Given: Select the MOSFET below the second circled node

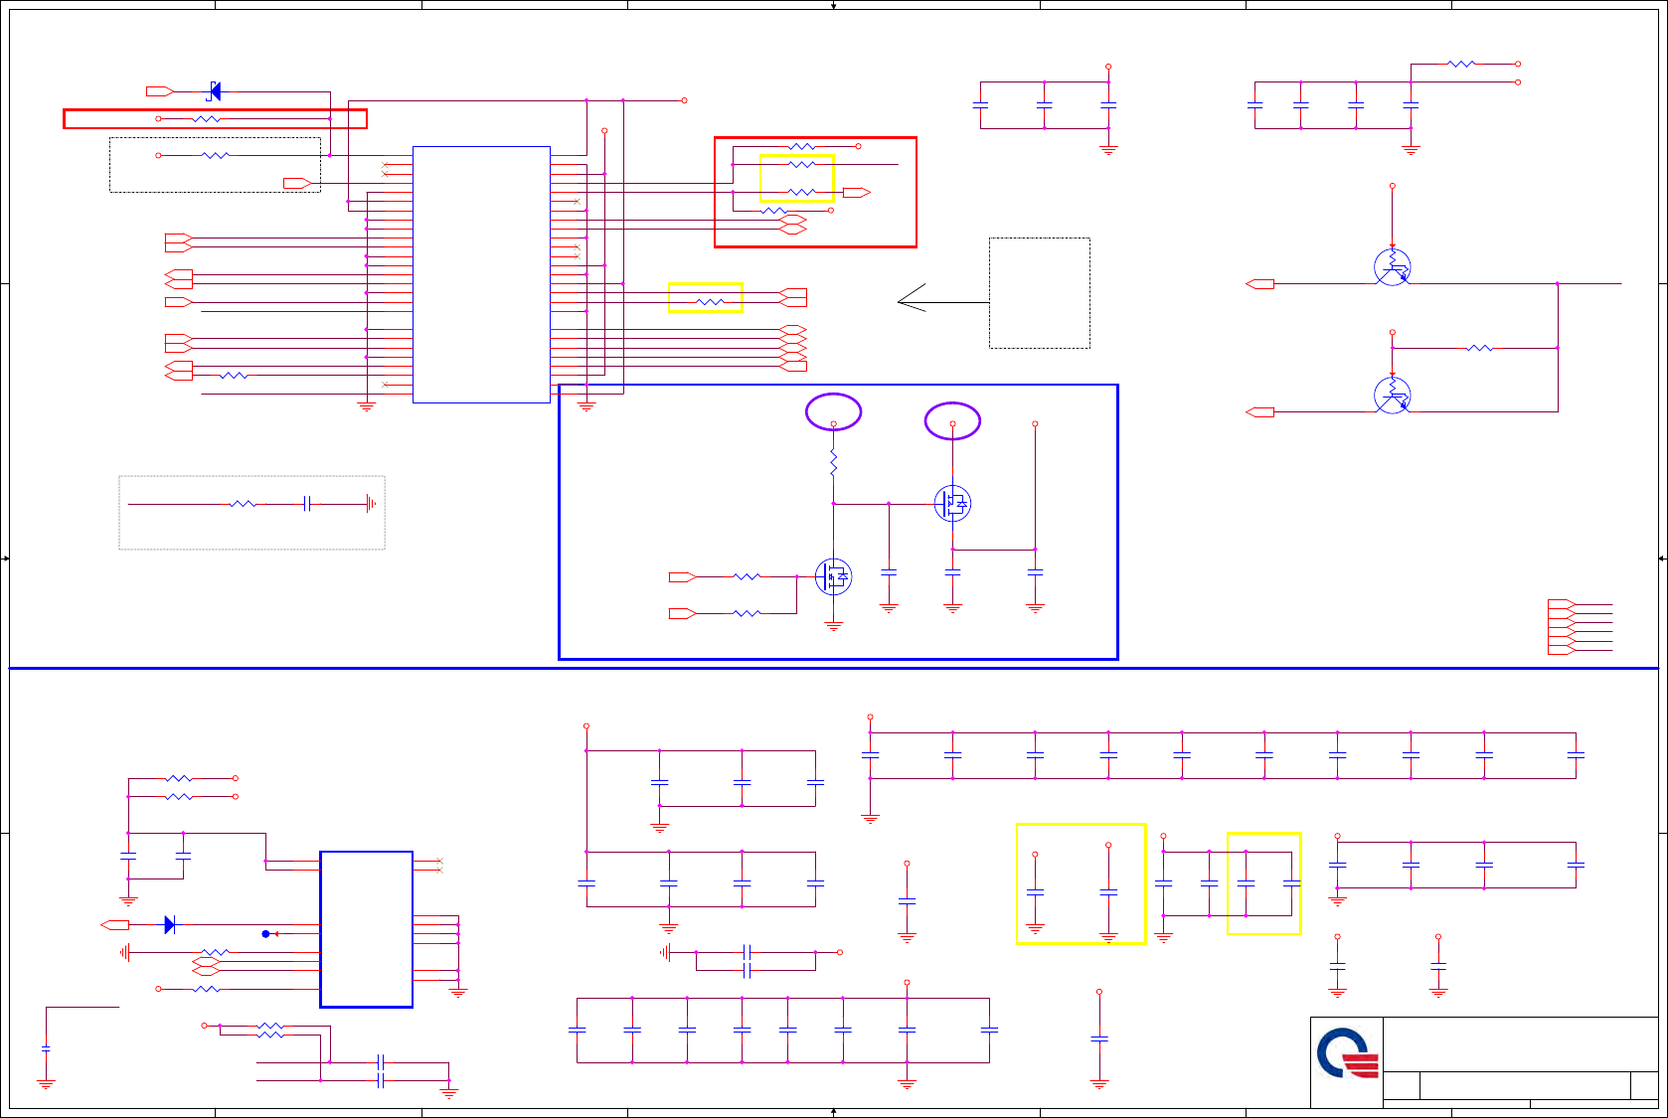Looking at the screenshot, I should 952,503.
